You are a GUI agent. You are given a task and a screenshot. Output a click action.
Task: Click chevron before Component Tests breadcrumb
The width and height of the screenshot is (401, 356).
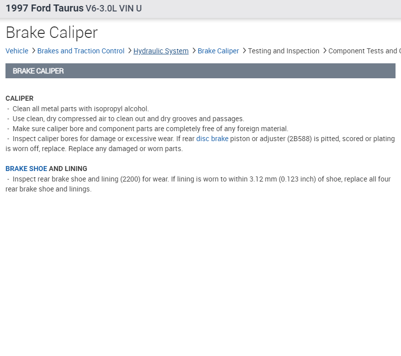click(x=324, y=51)
